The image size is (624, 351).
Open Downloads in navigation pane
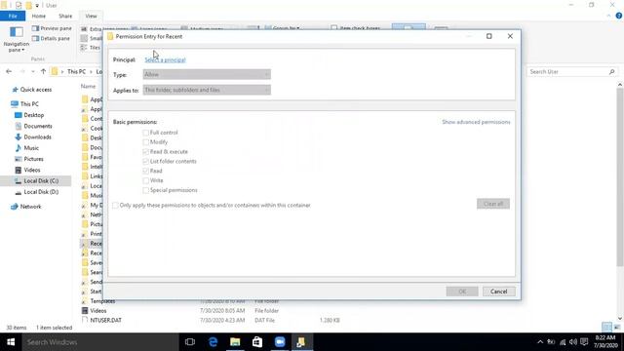[33, 136]
